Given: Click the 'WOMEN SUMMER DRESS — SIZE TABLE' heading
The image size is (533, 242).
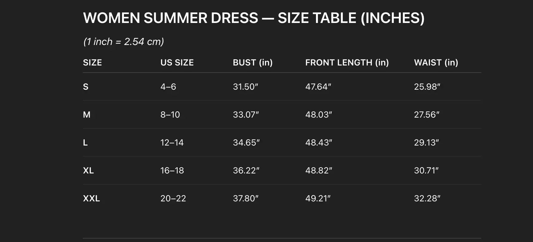Looking at the screenshot, I should 253,18.
